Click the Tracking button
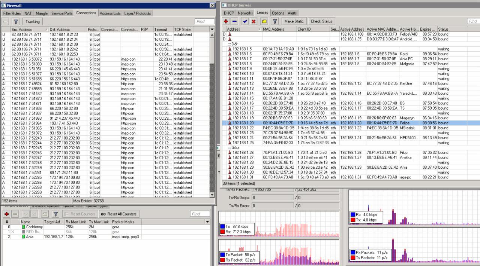This screenshot has height=266, width=480. pyautogui.click(x=33, y=22)
